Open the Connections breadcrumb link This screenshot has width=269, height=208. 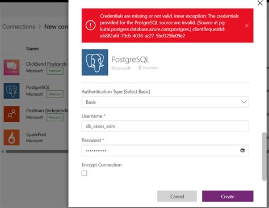coord(19,27)
